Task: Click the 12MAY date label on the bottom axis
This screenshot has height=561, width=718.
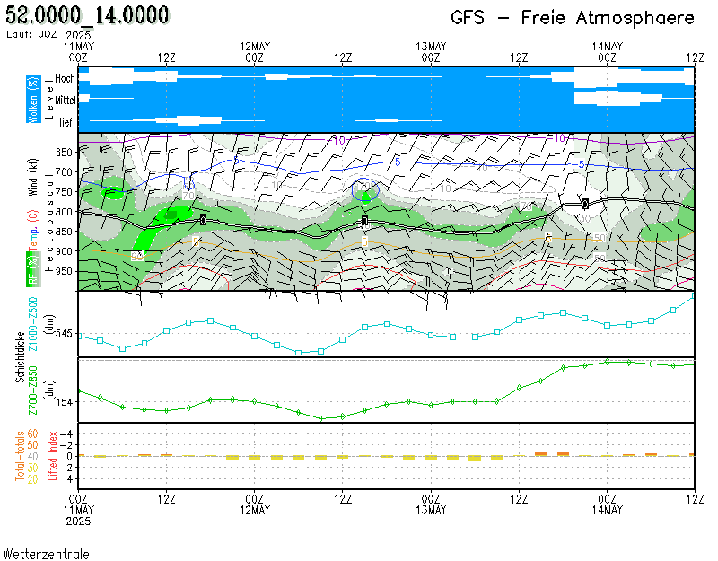Action: coord(255,510)
